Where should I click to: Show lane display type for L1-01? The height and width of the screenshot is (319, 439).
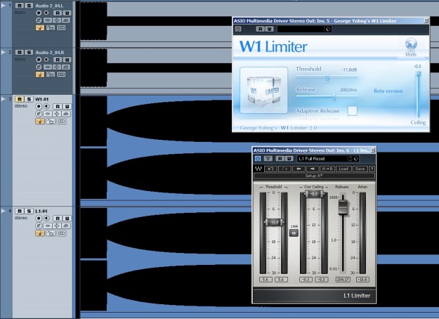[x=61, y=233]
